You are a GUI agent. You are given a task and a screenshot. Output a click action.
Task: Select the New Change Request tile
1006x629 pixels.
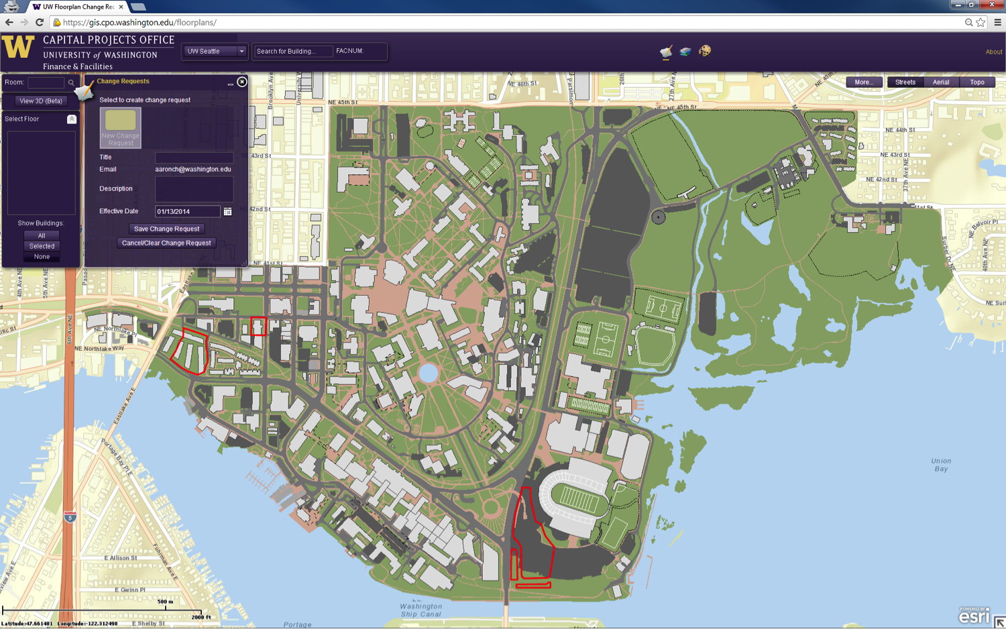pyautogui.click(x=121, y=128)
